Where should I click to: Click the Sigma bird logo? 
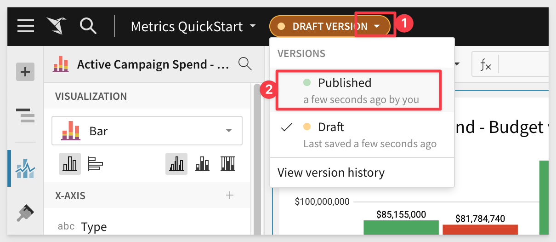point(57,26)
